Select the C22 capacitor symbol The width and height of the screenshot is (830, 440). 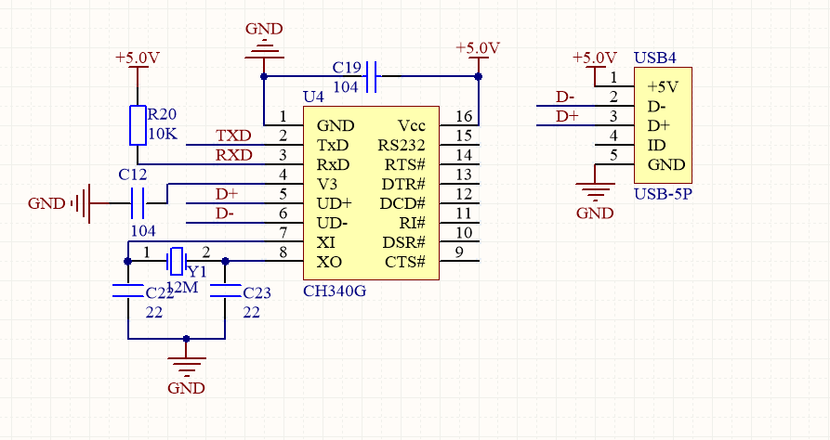pyautogui.click(x=128, y=291)
